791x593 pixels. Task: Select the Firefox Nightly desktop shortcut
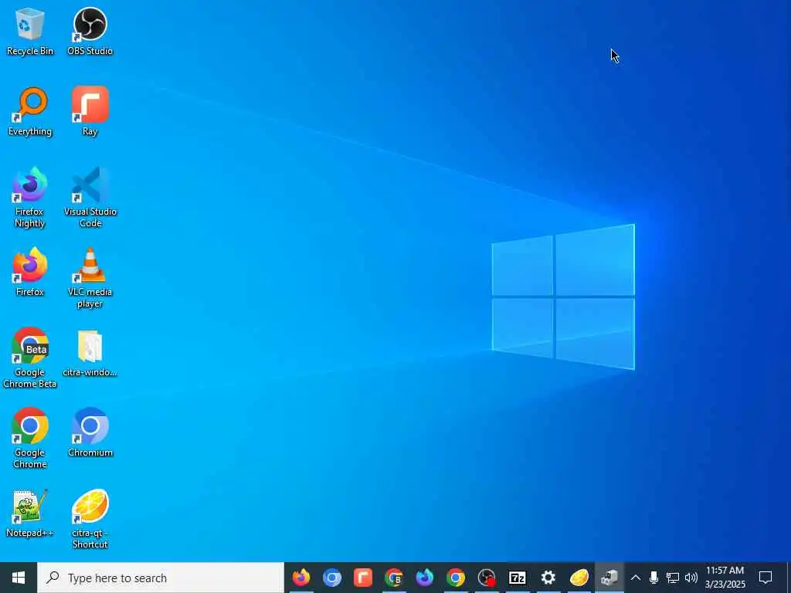click(30, 198)
